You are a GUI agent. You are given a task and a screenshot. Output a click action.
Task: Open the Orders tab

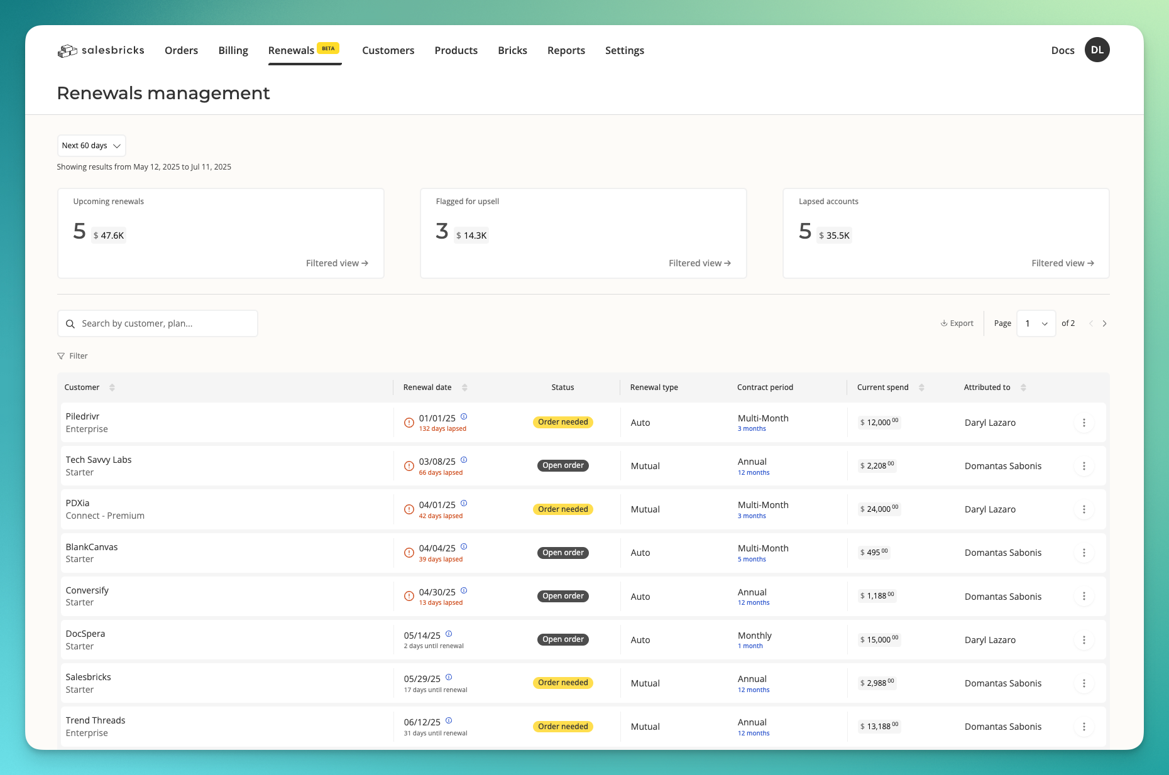[x=181, y=50]
